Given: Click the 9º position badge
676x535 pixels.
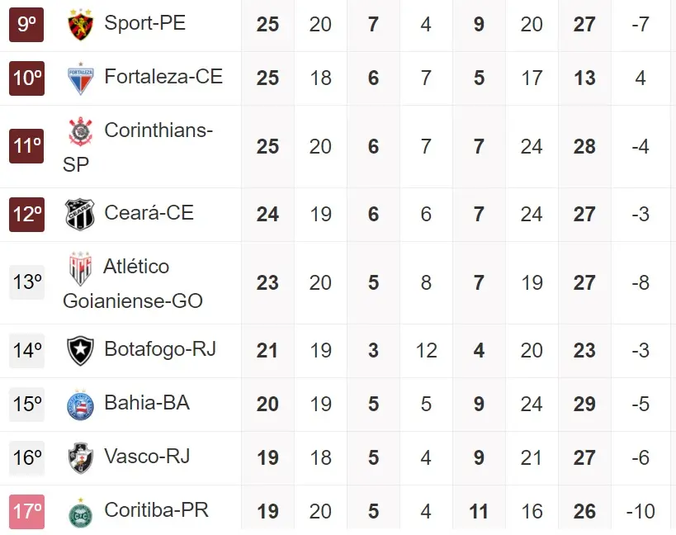Looking at the screenshot, I should [26, 25].
